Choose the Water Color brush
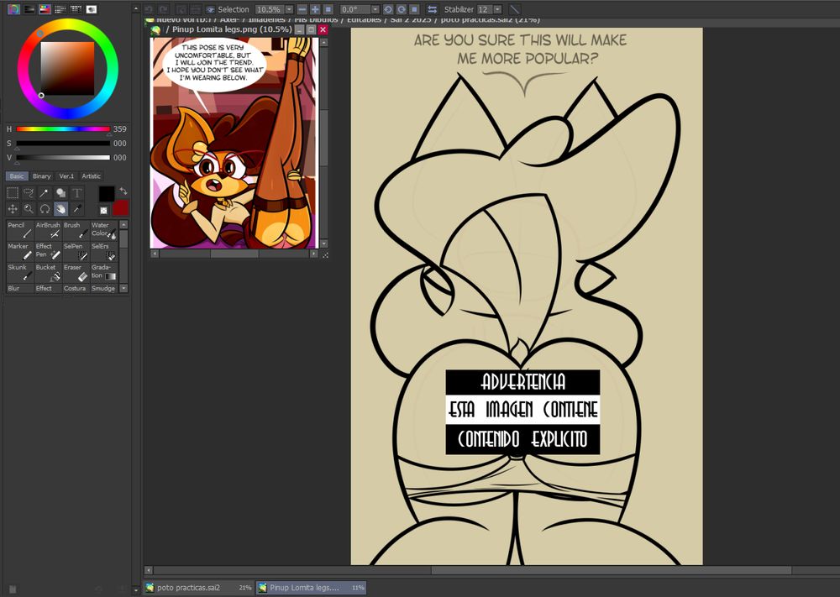Viewport: 840px width, 597px height. pyautogui.click(x=103, y=230)
